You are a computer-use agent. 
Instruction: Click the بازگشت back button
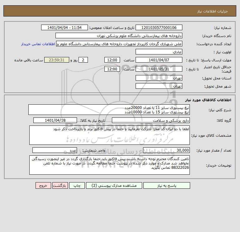click(x=60, y=186)
